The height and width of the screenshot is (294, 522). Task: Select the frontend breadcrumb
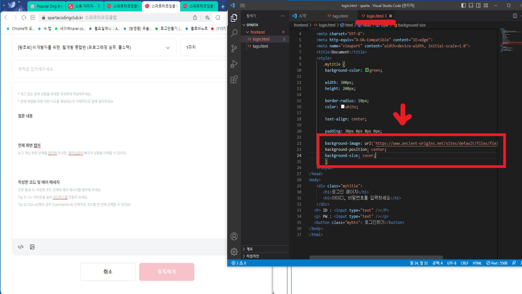pyautogui.click(x=301, y=25)
